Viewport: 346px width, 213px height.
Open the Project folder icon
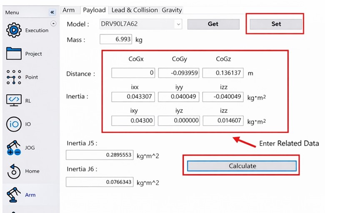(x=14, y=54)
